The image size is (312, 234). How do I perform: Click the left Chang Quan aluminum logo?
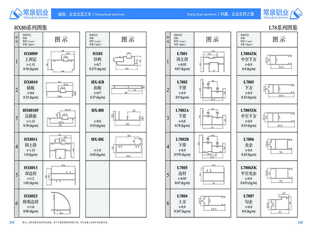[x=29, y=14]
